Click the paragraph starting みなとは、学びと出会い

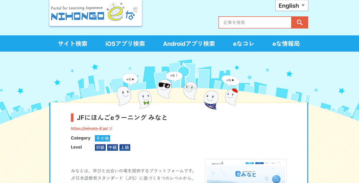point(133,175)
